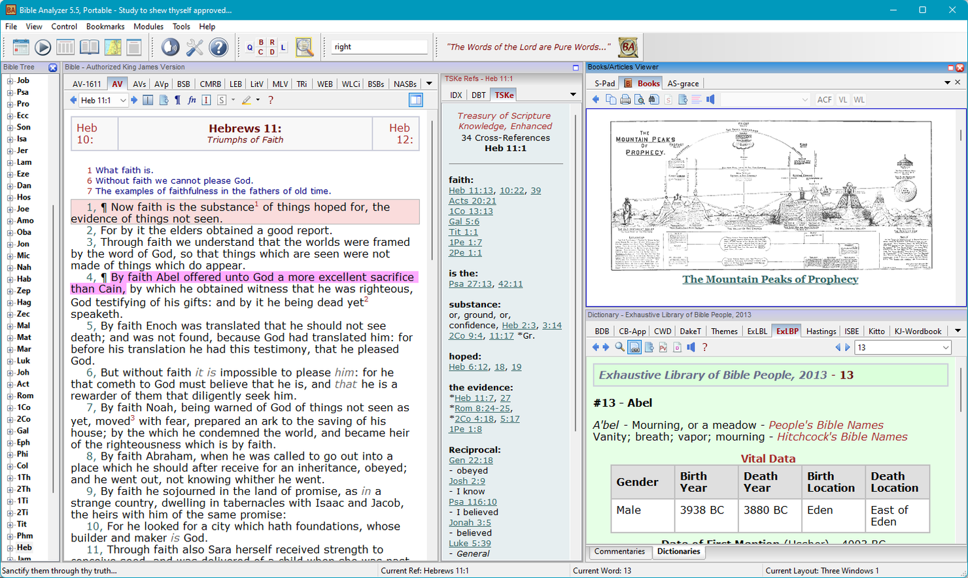Open the Heb 11:1 reference dropdown

coord(122,101)
